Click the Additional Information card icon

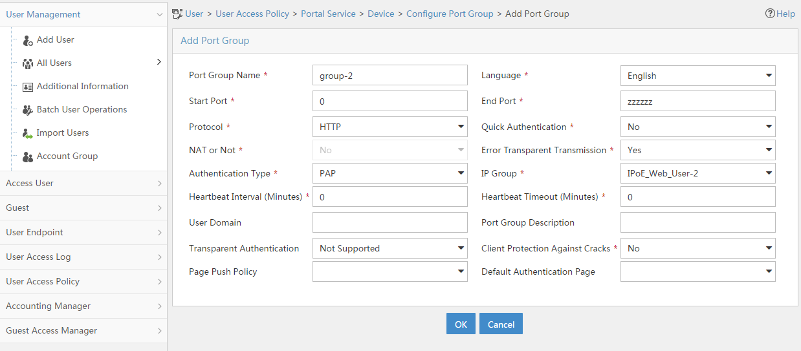click(28, 87)
